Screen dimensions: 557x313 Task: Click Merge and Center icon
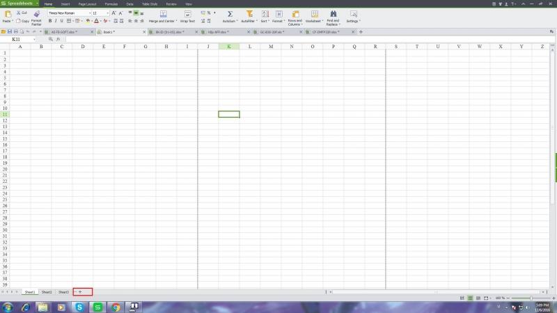tap(162, 14)
